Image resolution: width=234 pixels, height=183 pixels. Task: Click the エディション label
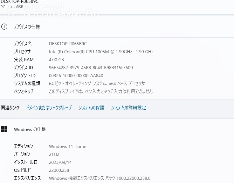point(24,146)
